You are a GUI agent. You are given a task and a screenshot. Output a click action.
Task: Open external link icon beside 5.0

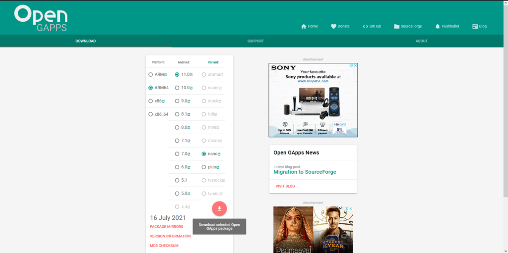[x=189, y=194]
